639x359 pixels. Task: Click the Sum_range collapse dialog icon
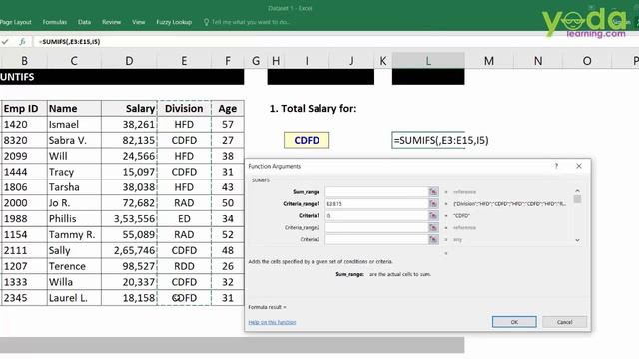tap(433, 192)
